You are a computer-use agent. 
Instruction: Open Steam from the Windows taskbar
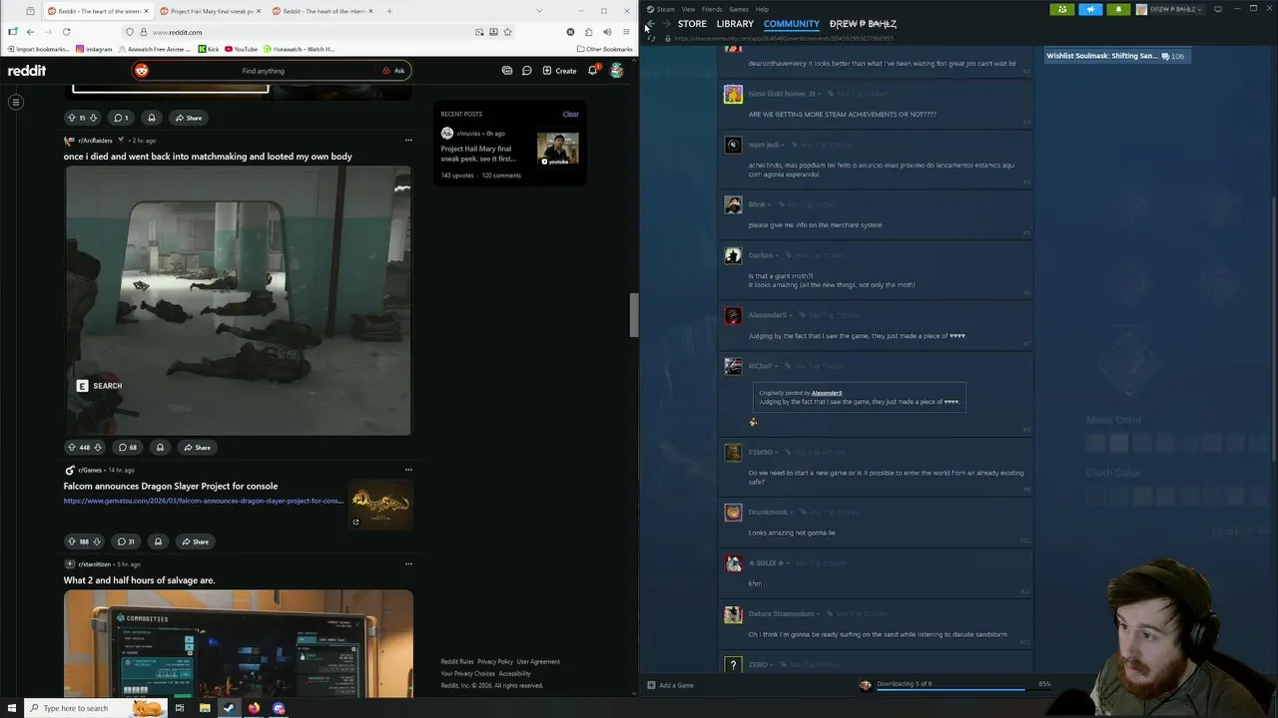click(229, 708)
